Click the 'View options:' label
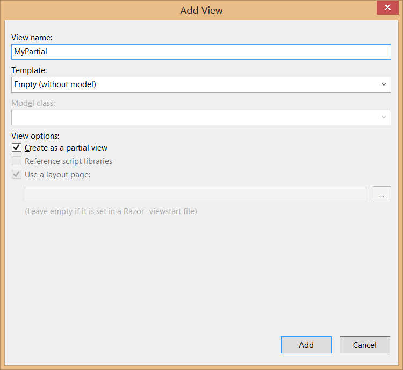The width and height of the screenshot is (403, 370). click(x=35, y=136)
